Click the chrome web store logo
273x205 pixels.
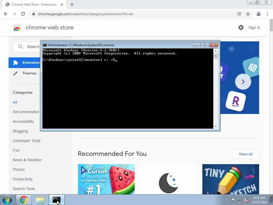[17, 27]
